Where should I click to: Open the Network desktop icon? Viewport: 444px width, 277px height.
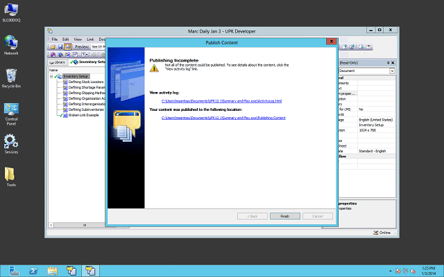pyautogui.click(x=11, y=45)
